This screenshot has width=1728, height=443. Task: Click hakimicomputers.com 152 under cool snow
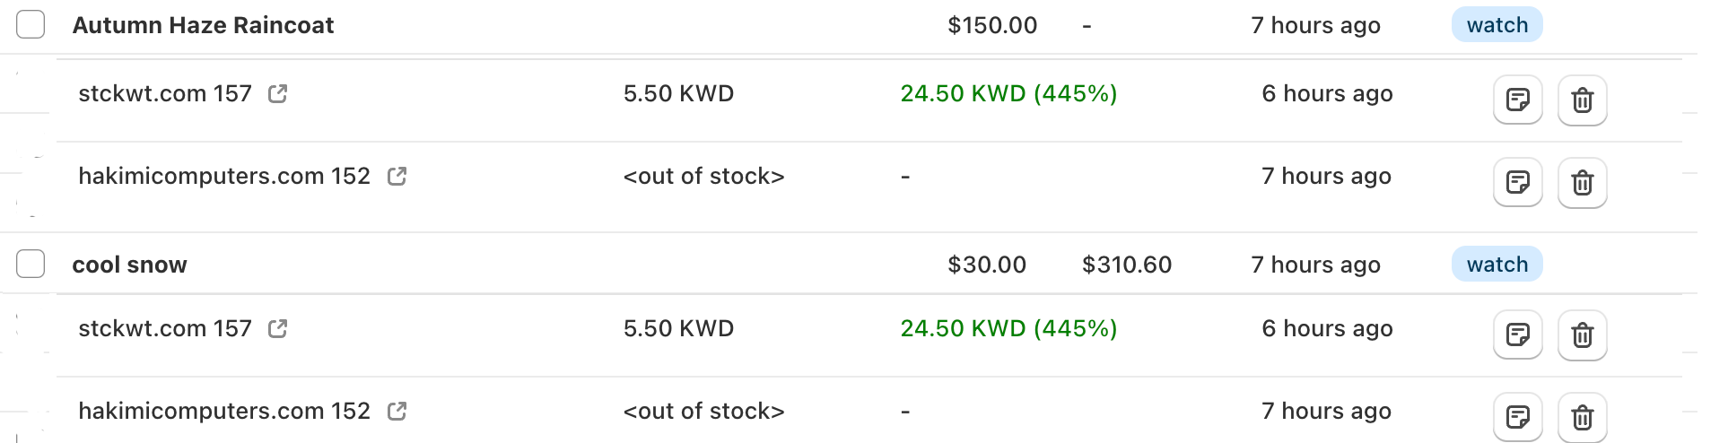pos(224,411)
